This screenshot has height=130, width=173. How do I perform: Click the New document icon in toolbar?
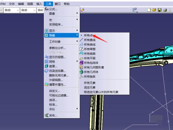tap(149, 10)
